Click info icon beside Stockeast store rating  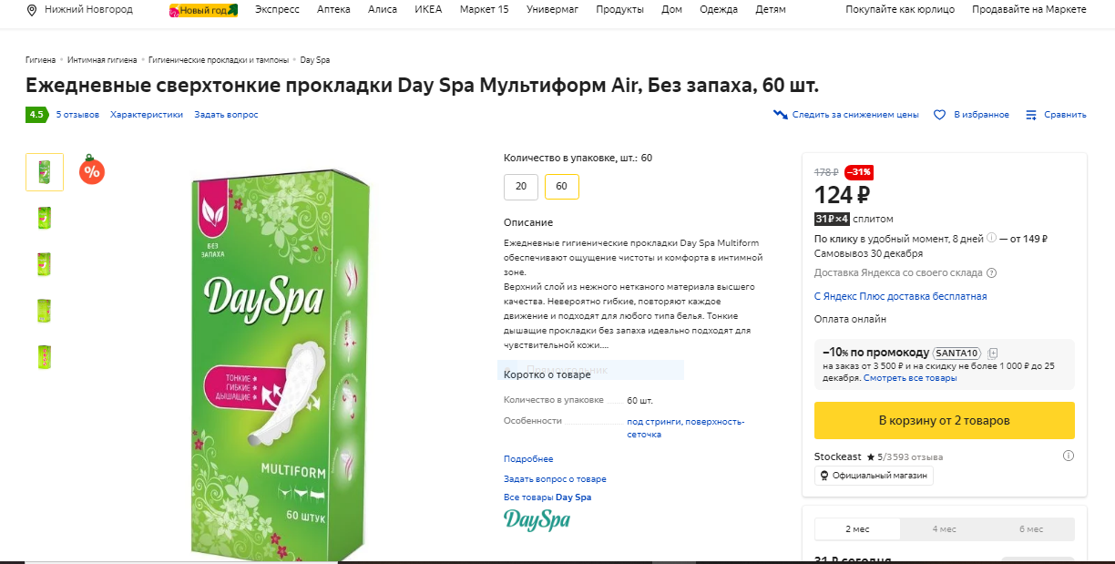pos(1068,456)
